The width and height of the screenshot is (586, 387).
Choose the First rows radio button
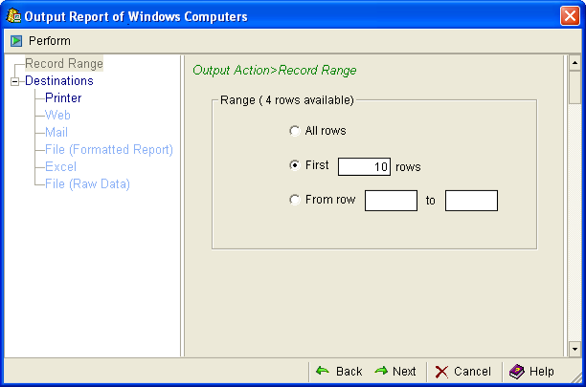(295, 165)
